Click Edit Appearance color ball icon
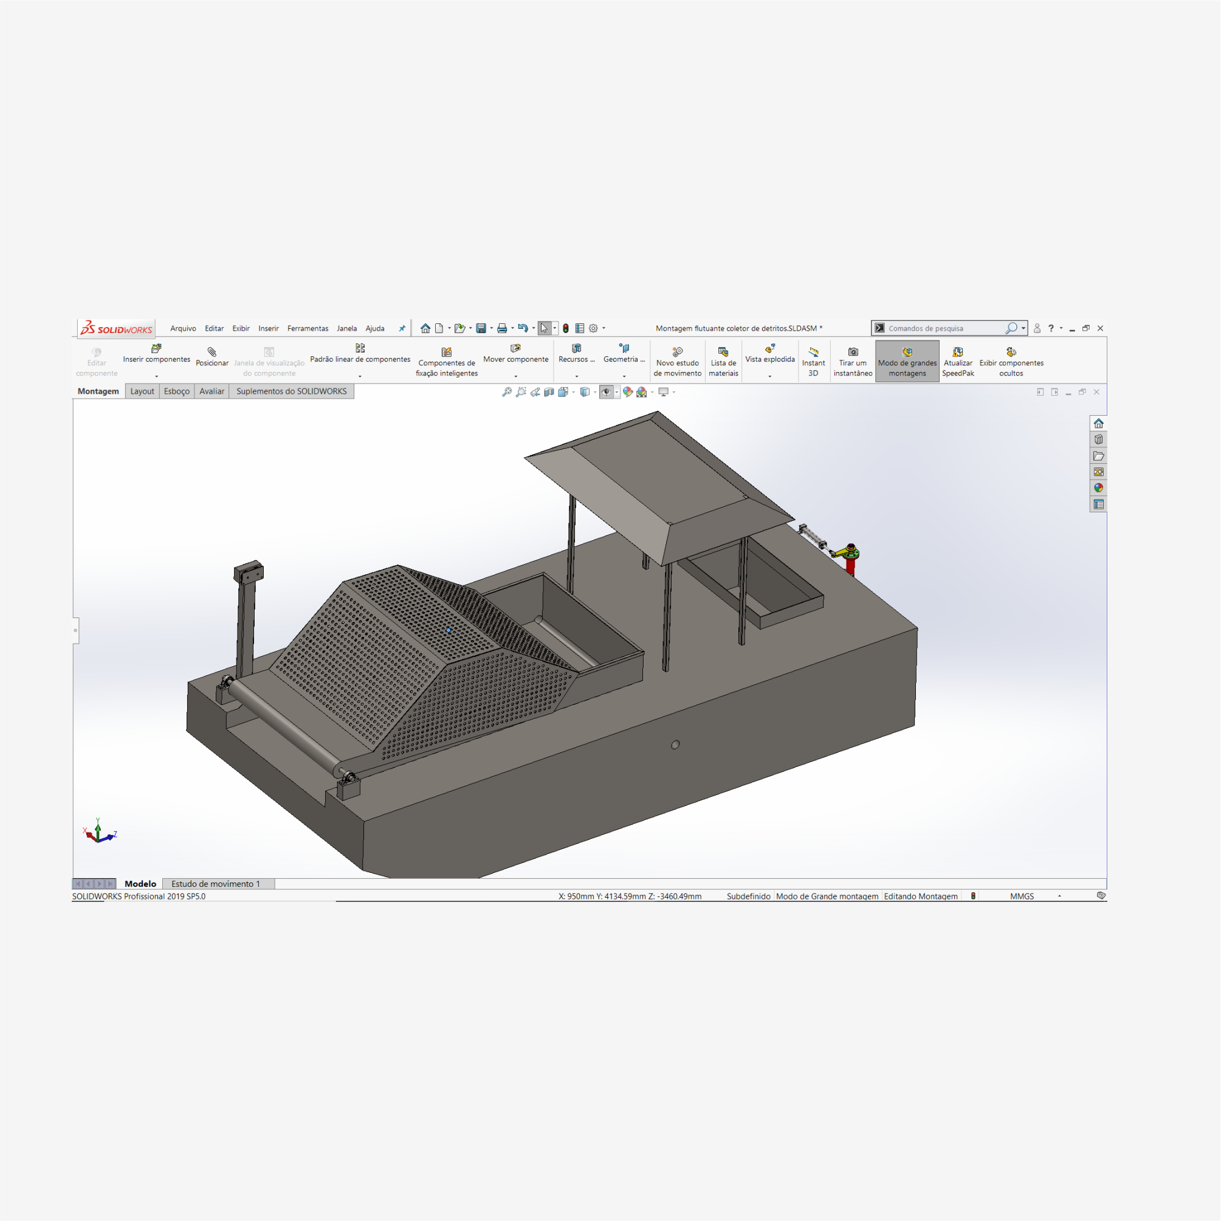The width and height of the screenshot is (1221, 1221). click(x=628, y=392)
